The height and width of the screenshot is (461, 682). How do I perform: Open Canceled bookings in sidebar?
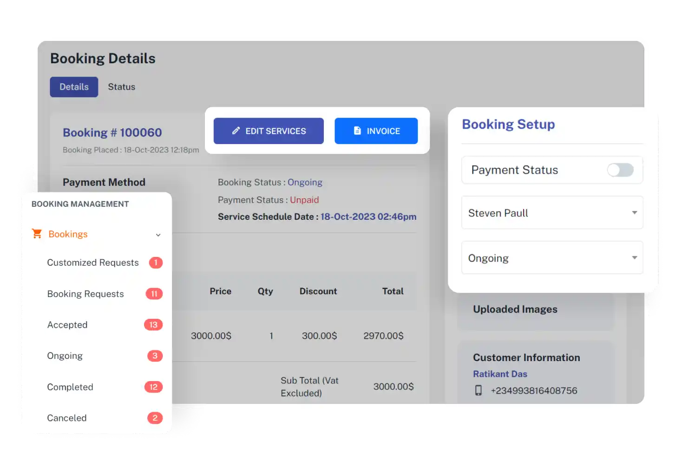click(x=67, y=418)
